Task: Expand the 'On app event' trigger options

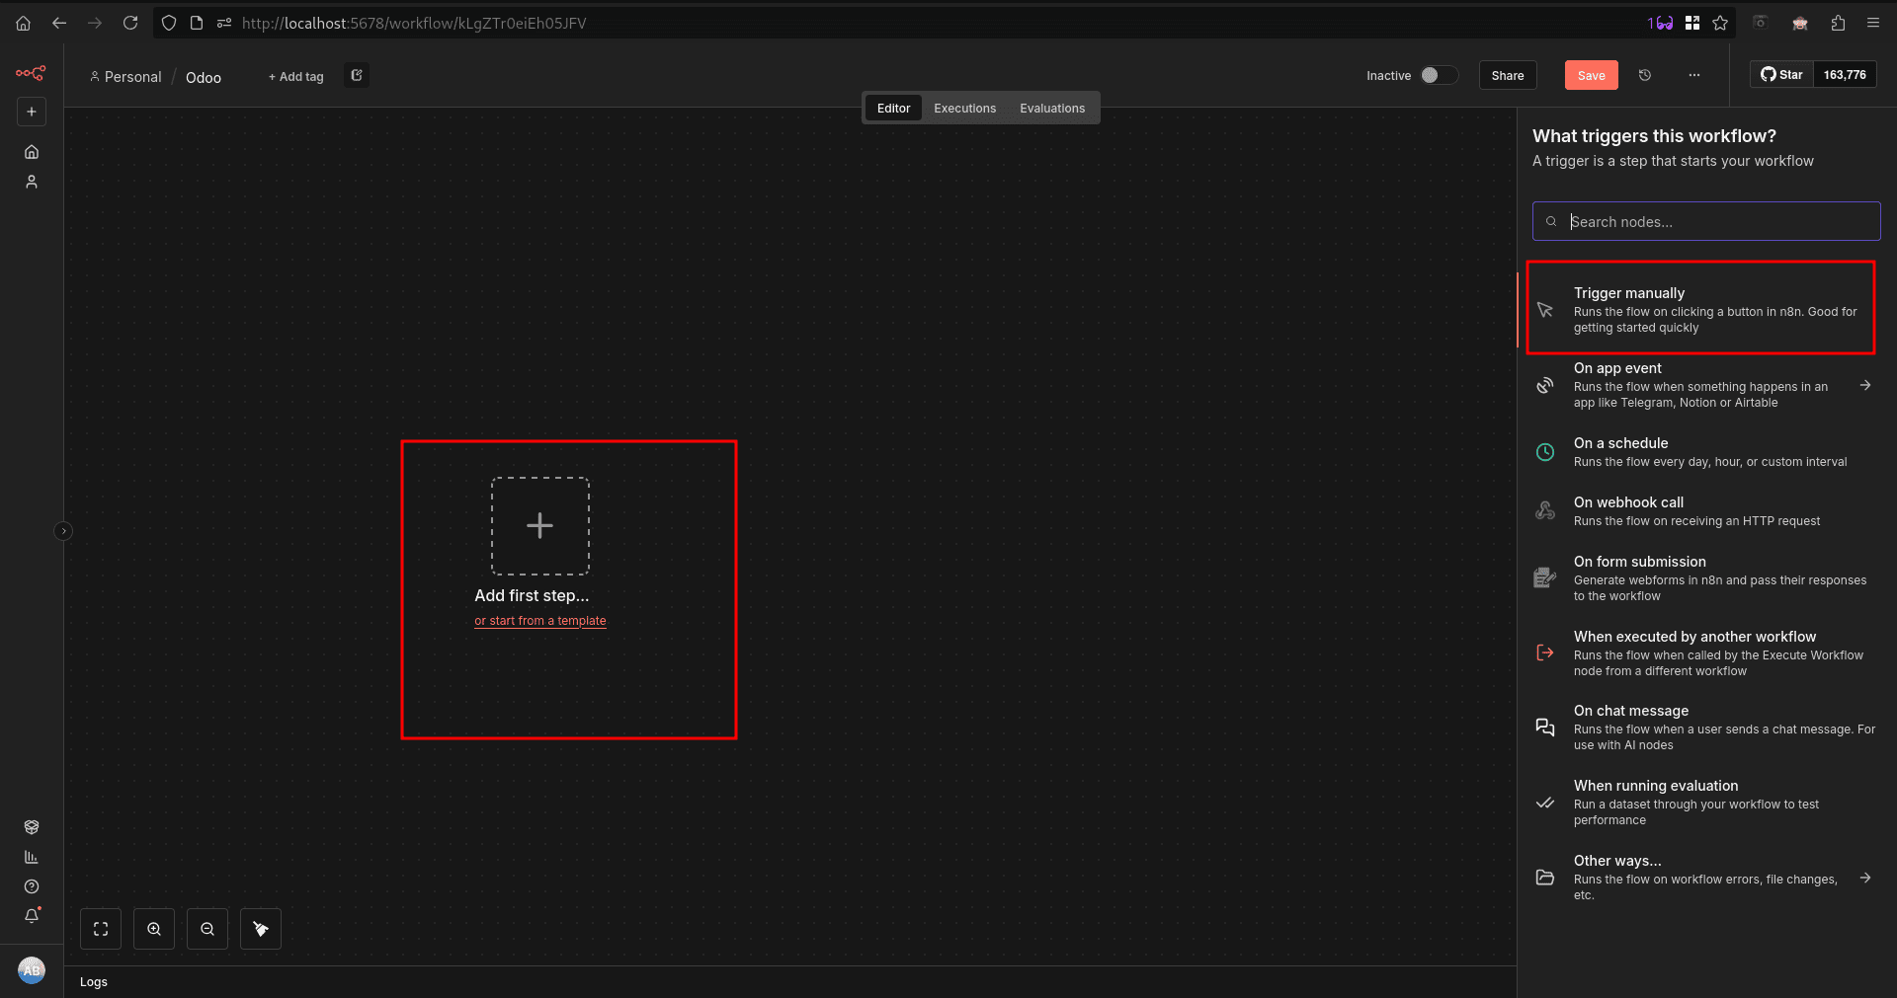Action: pos(1865,385)
